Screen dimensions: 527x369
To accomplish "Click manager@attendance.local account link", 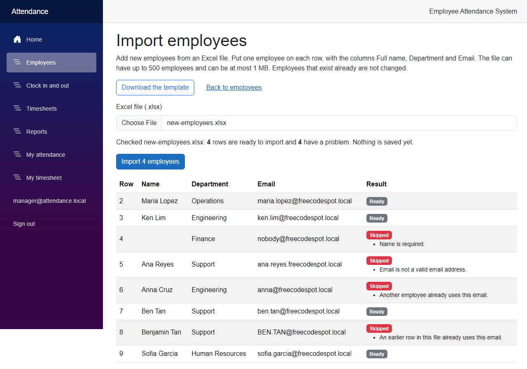I will [x=49, y=201].
